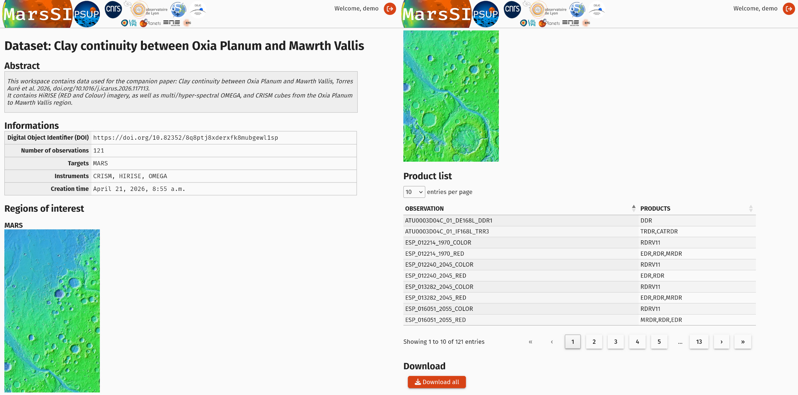Sort table by PRODUCTS column arrow
Image resolution: width=798 pixels, height=395 pixels.
pyautogui.click(x=751, y=208)
